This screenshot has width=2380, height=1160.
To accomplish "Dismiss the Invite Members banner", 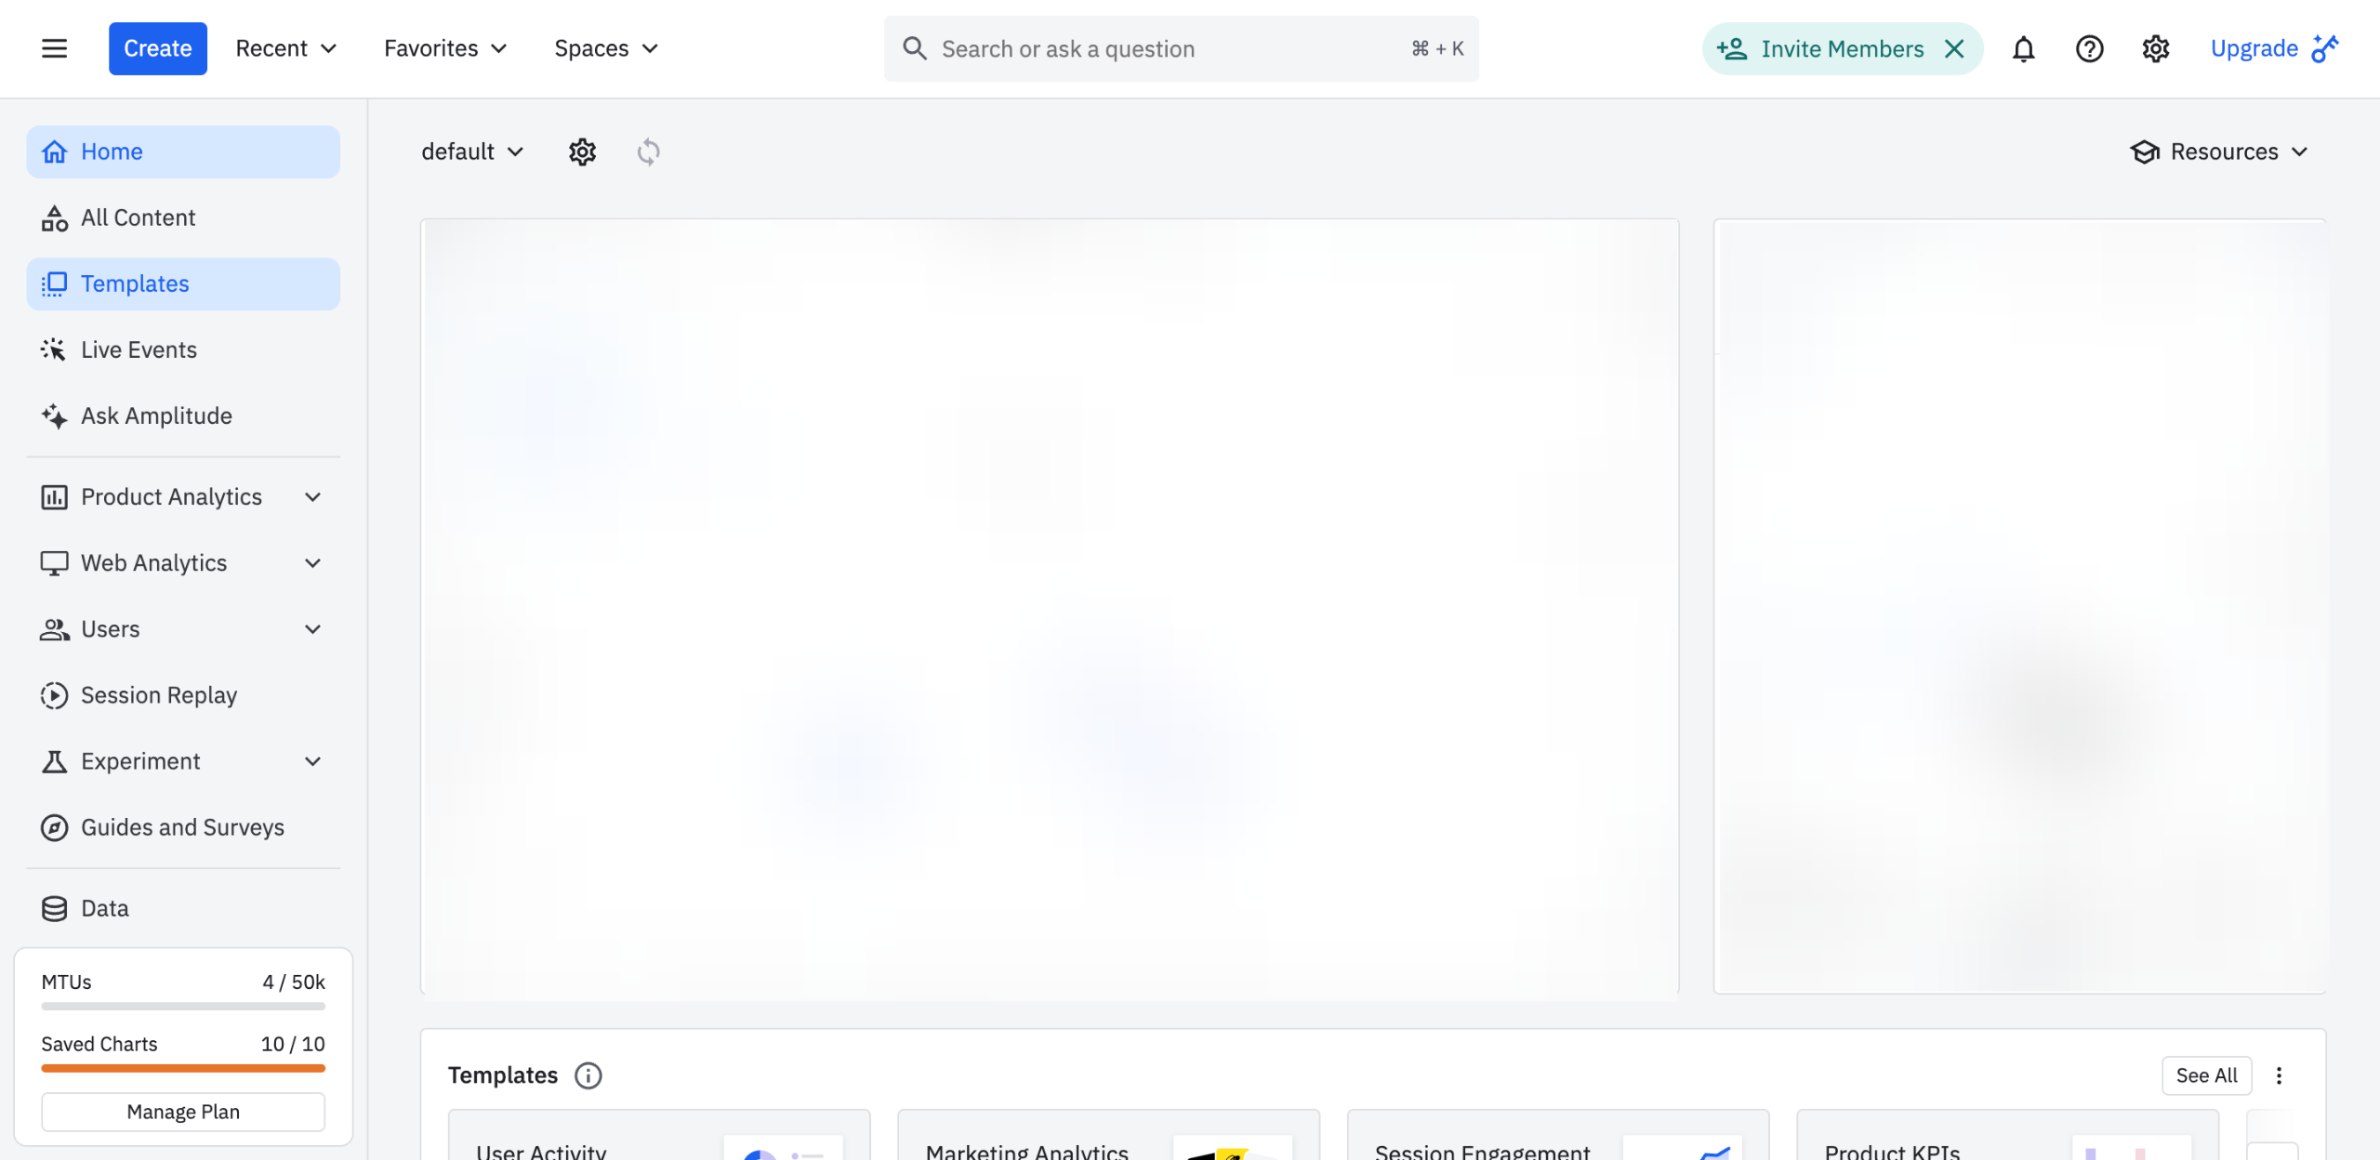I will tap(1954, 48).
